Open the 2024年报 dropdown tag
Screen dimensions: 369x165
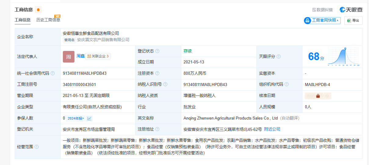point(76,118)
